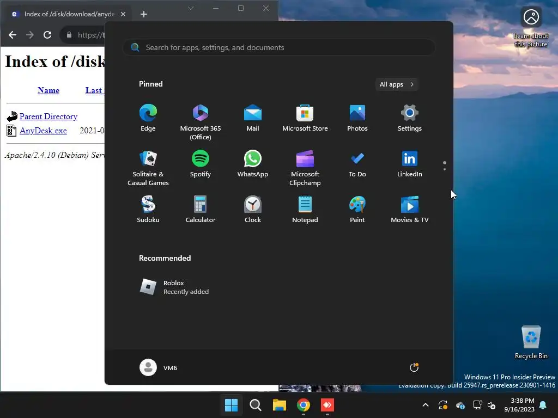
Task: Click the Power button in Start menu
Action: point(414,367)
